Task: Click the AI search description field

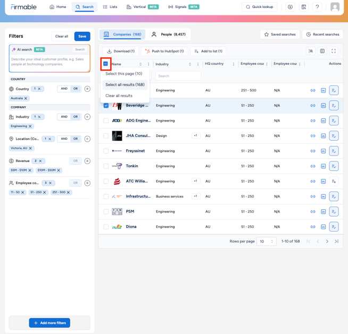Action: coord(49,62)
